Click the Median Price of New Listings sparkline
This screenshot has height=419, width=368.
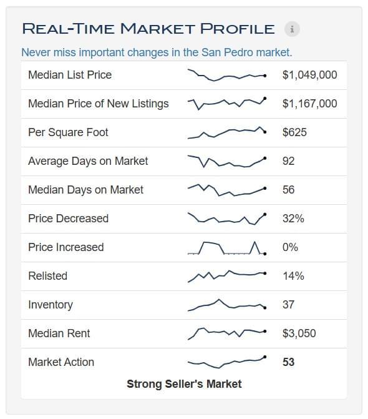[227, 104]
